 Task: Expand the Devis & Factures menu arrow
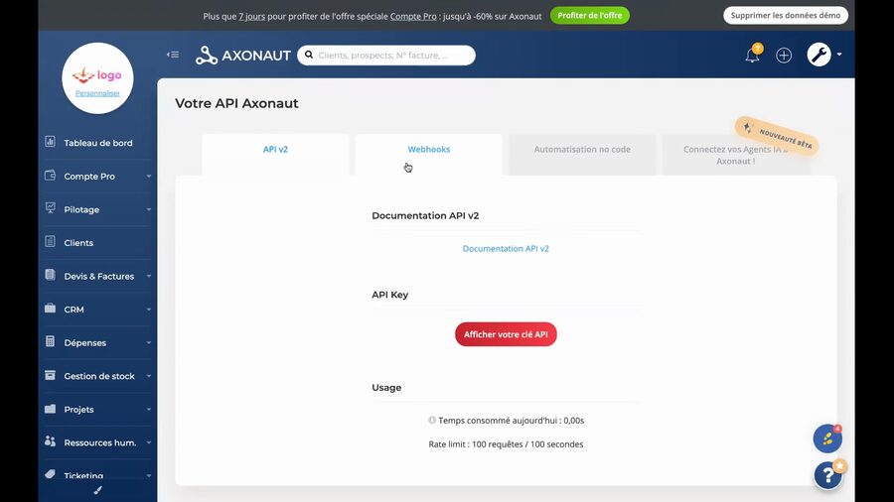(149, 276)
